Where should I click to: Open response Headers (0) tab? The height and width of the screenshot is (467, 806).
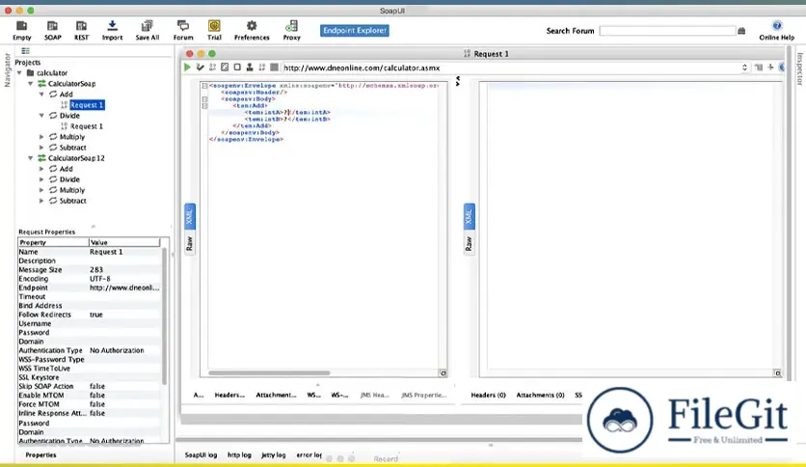(x=489, y=395)
